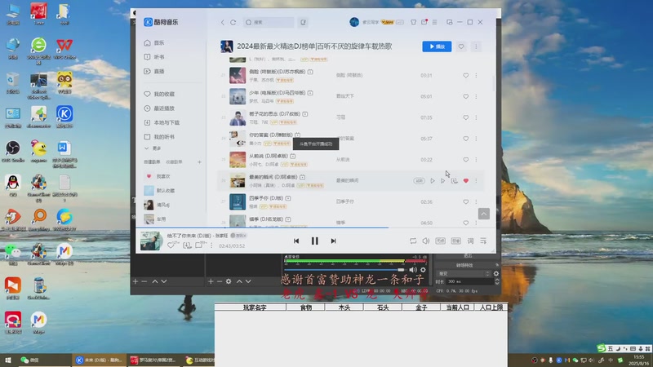Image resolution: width=653 pixels, height=367 pixels.
Task: Open the KuGou main menu icon
Action: pos(434,22)
